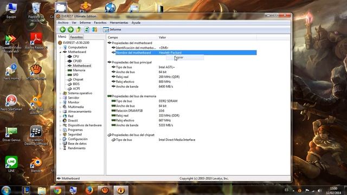Expand the Sistema operativo branch
347x195 pixels.
click(60, 93)
